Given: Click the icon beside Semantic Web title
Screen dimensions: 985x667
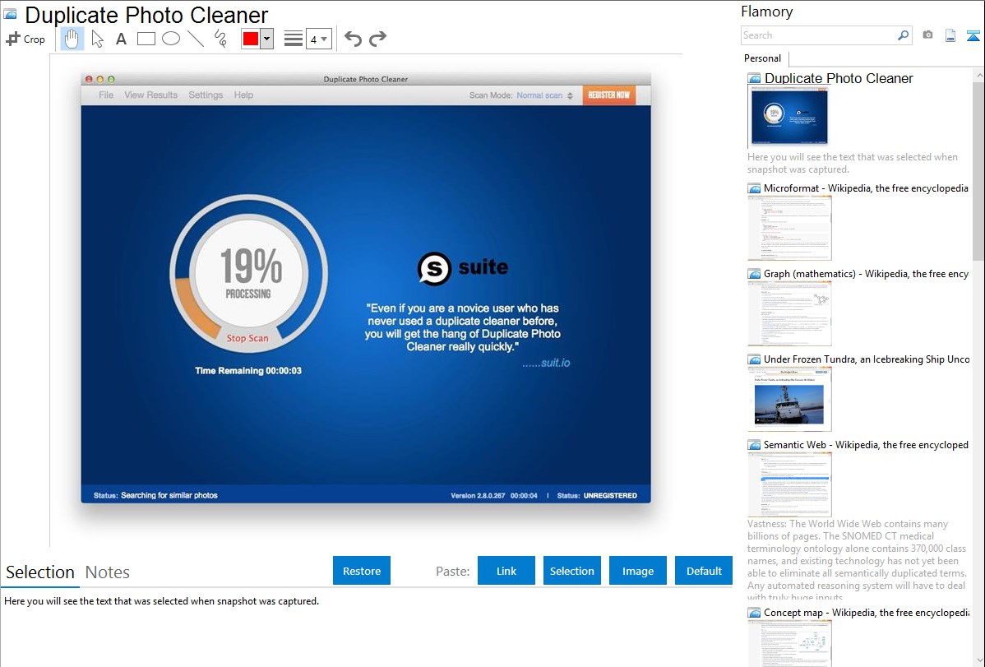Looking at the screenshot, I should click(754, 444).
